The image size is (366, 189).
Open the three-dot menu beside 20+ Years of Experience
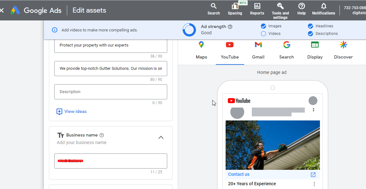point(314,184)
